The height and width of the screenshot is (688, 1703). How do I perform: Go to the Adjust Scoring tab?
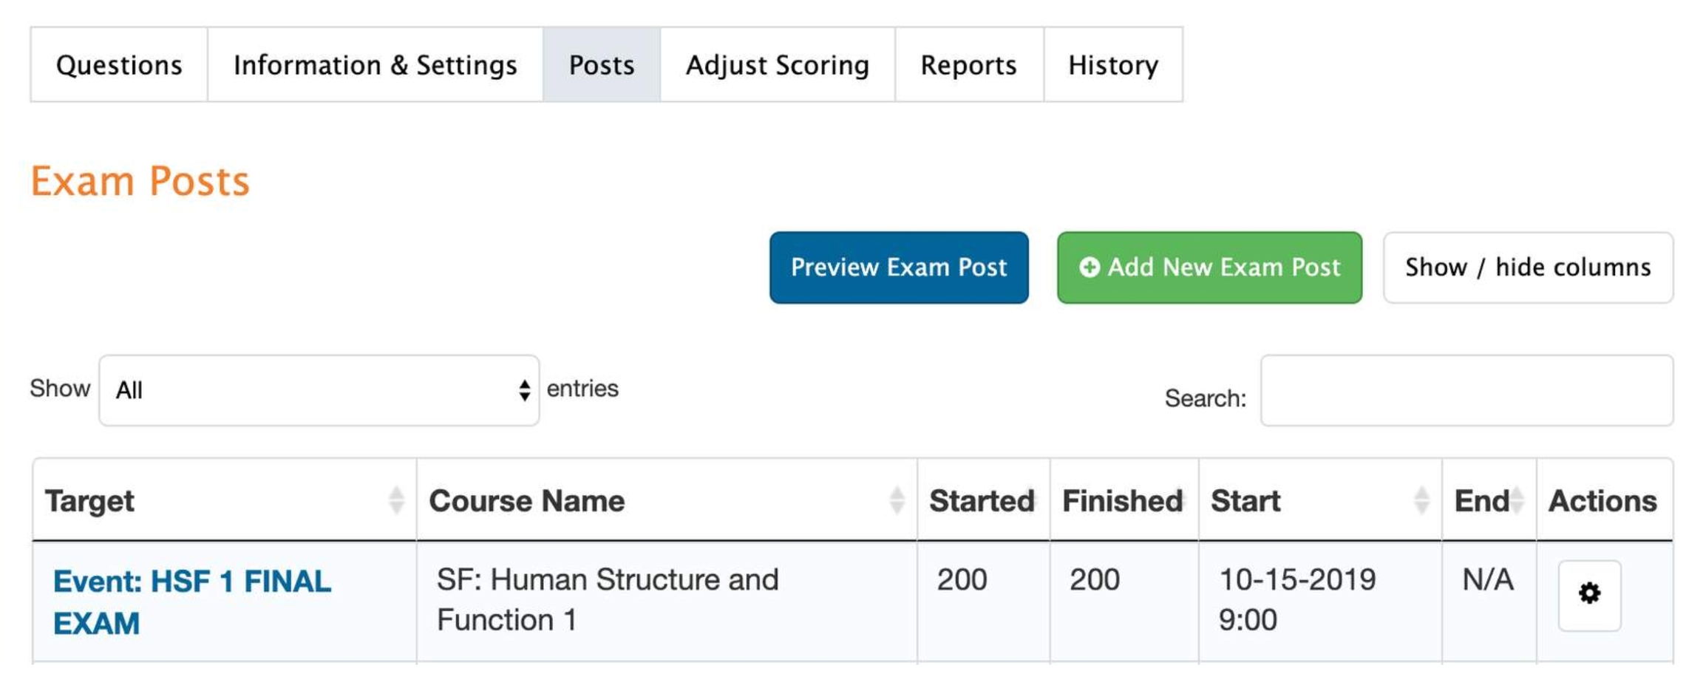[777, 65]
